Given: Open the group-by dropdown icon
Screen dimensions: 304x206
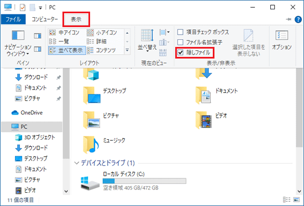Looking at the screenshot, I should tap(164, 32).
